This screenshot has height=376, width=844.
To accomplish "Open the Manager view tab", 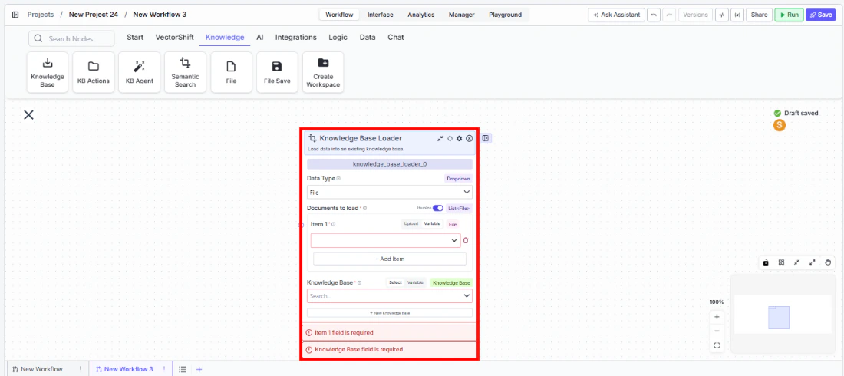I will pyautogui.click(x=461, y=15).
